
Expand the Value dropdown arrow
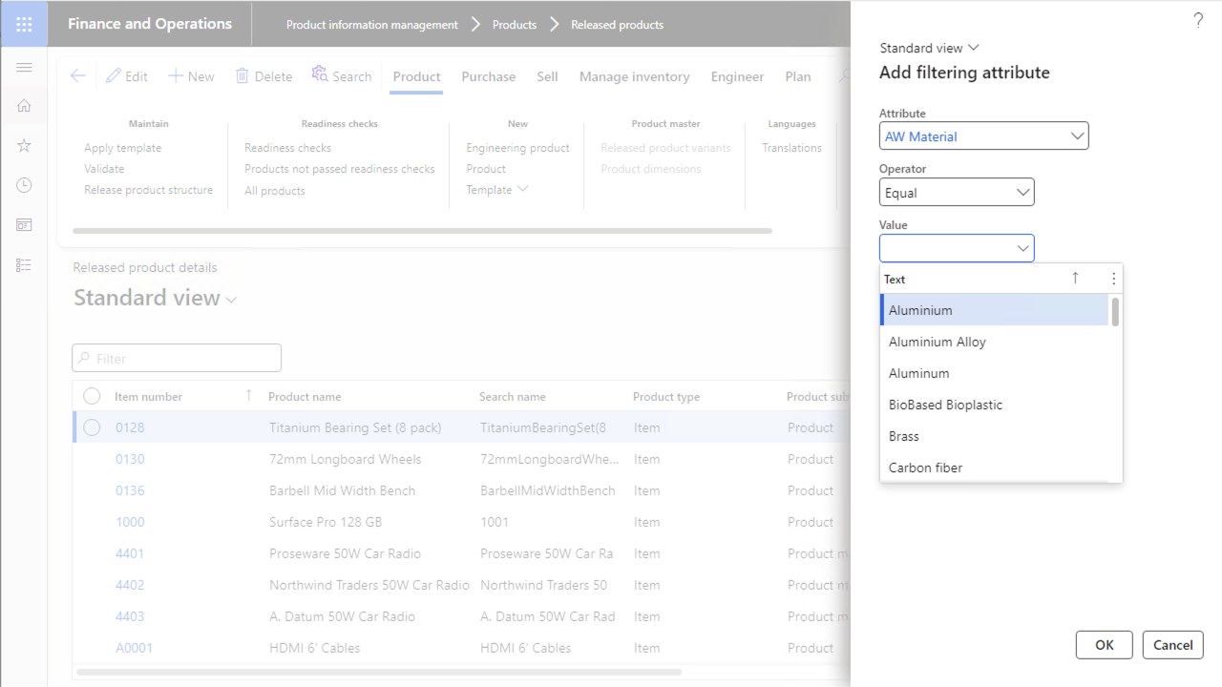coord(1022,249)
